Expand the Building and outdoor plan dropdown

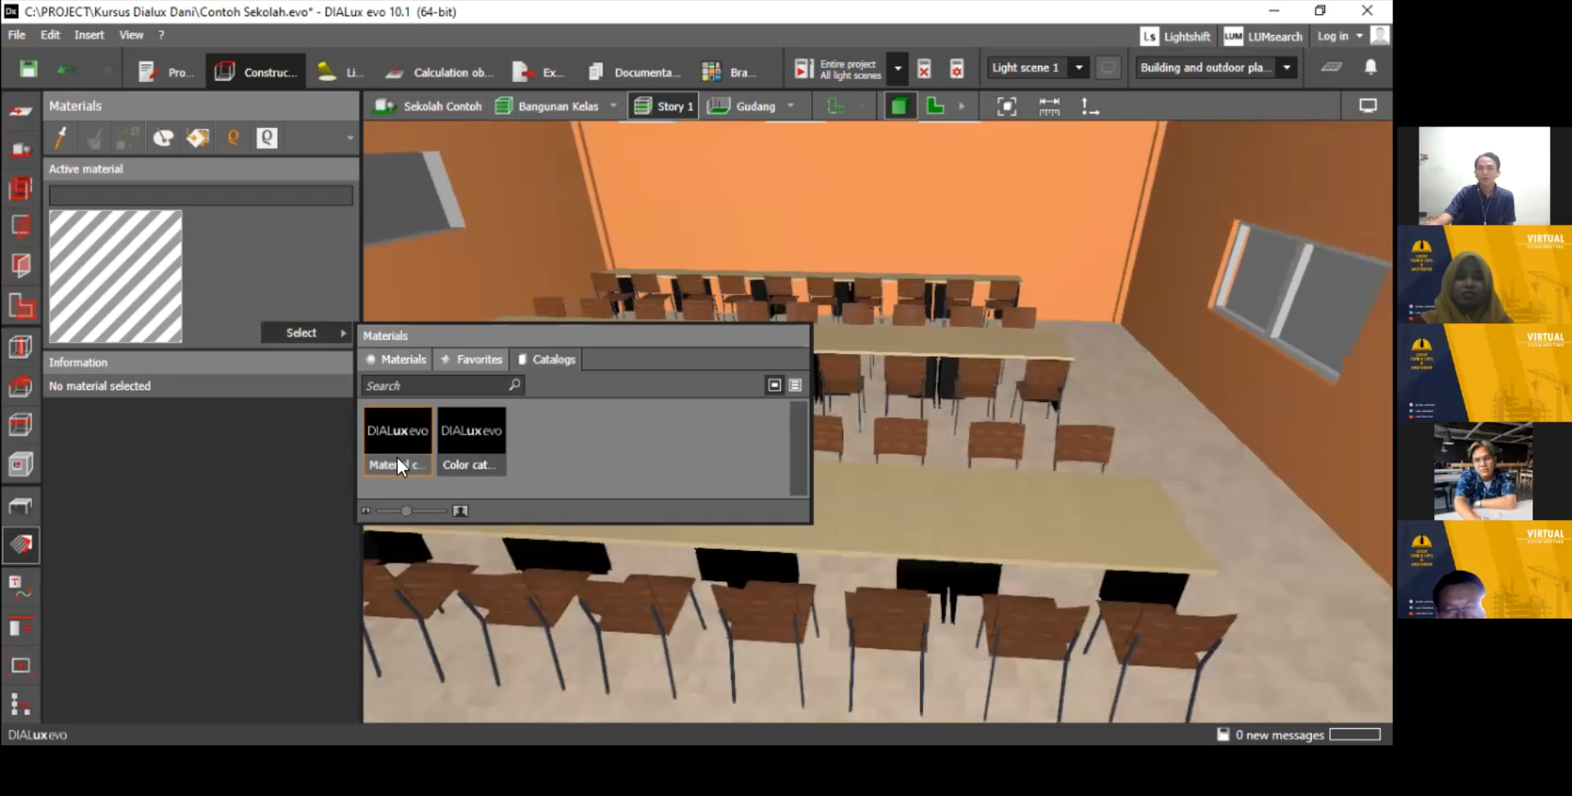(x=1286, y=68)
